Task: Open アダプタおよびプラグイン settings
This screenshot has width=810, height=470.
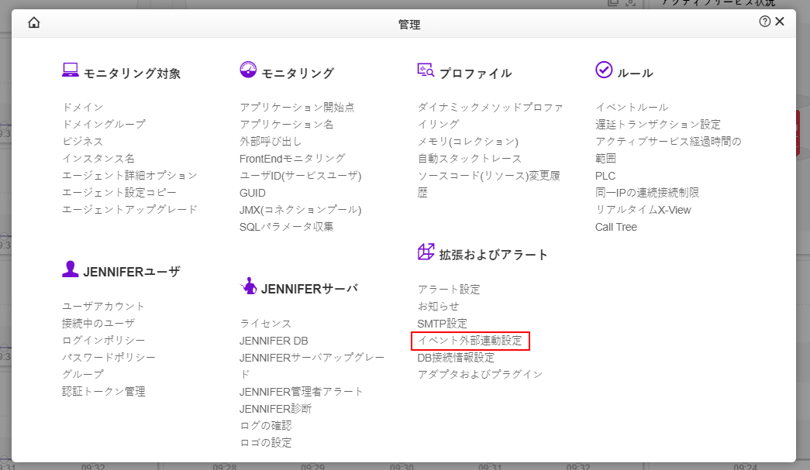Action: coord(481,375)
